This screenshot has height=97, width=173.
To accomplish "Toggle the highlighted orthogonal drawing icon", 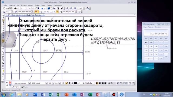I will click(57, 12).
